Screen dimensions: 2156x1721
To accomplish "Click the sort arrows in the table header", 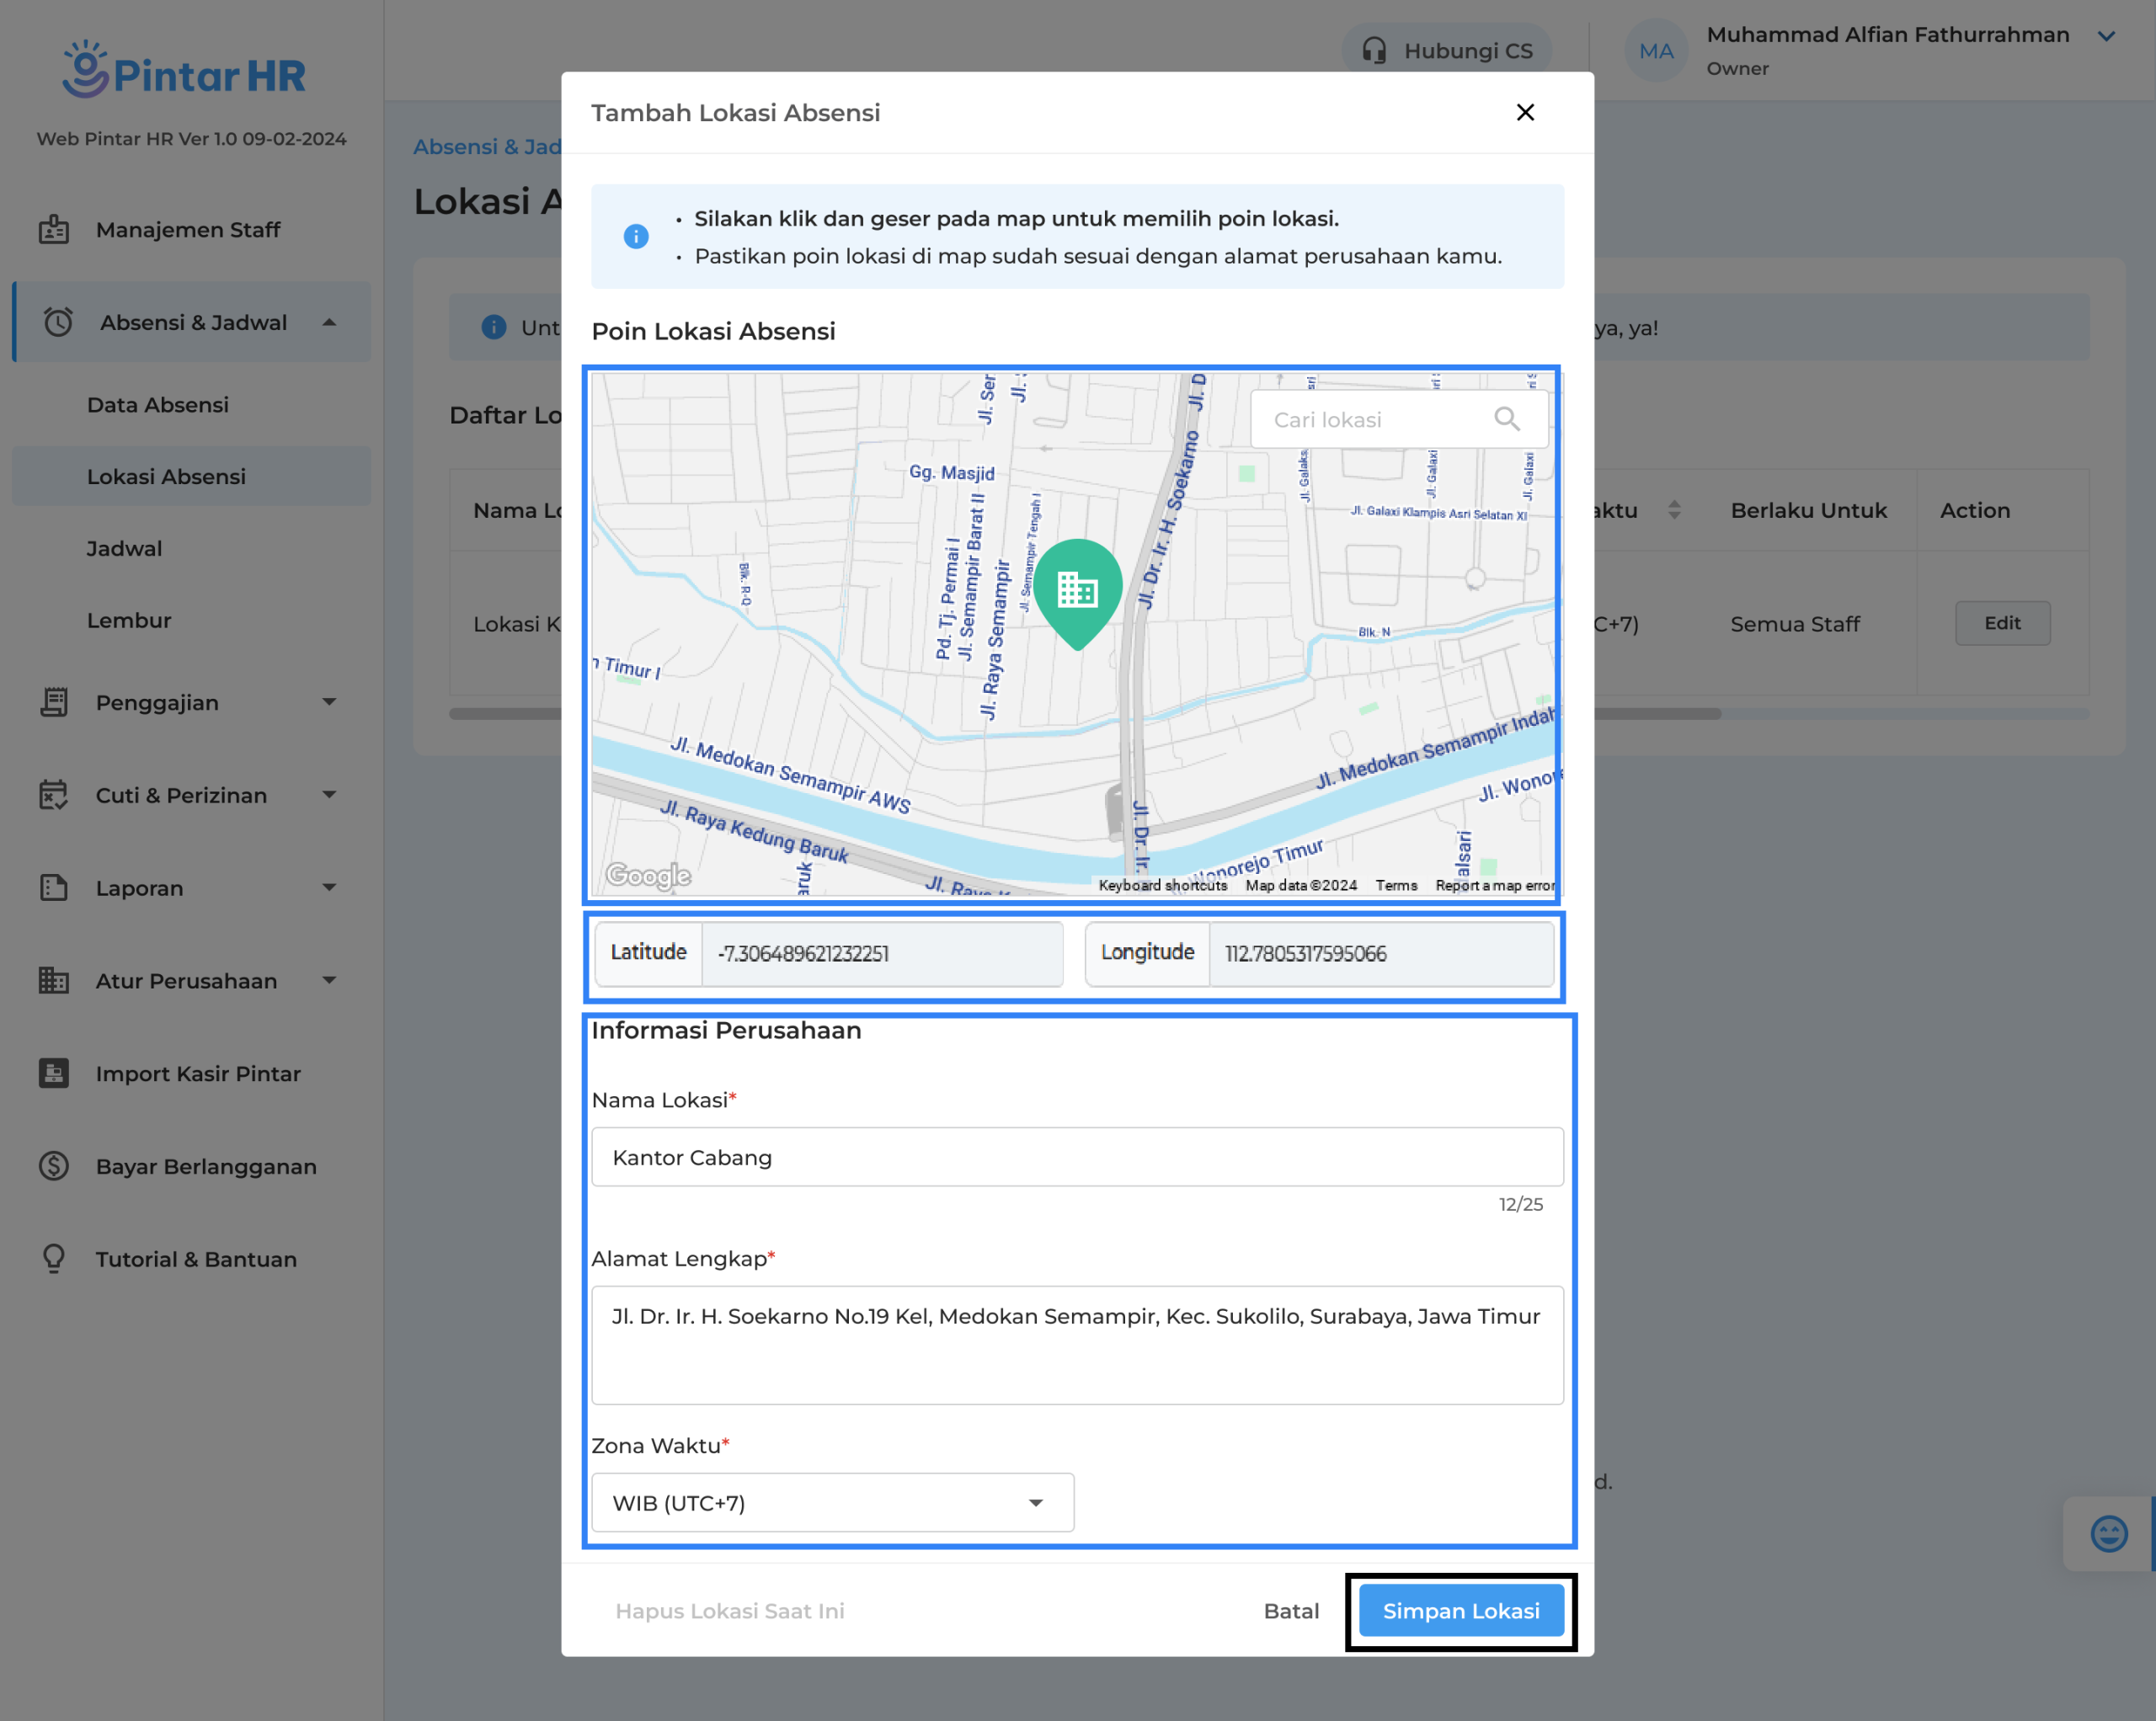I will (1674, 510).
